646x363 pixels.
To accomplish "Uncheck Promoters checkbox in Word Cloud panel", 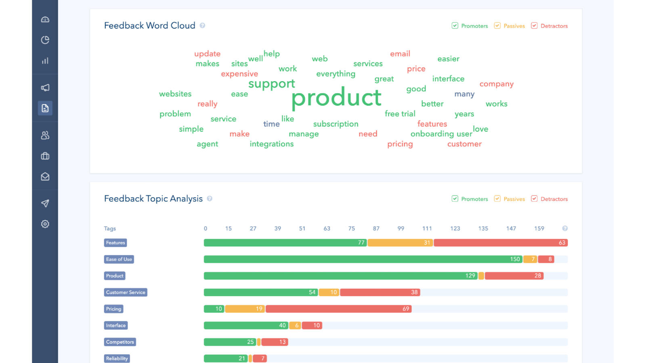I will click(455, 26).
